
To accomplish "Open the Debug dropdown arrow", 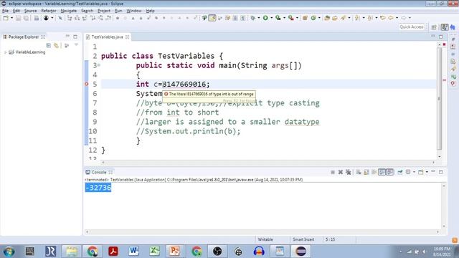I will tap(259, 18).
